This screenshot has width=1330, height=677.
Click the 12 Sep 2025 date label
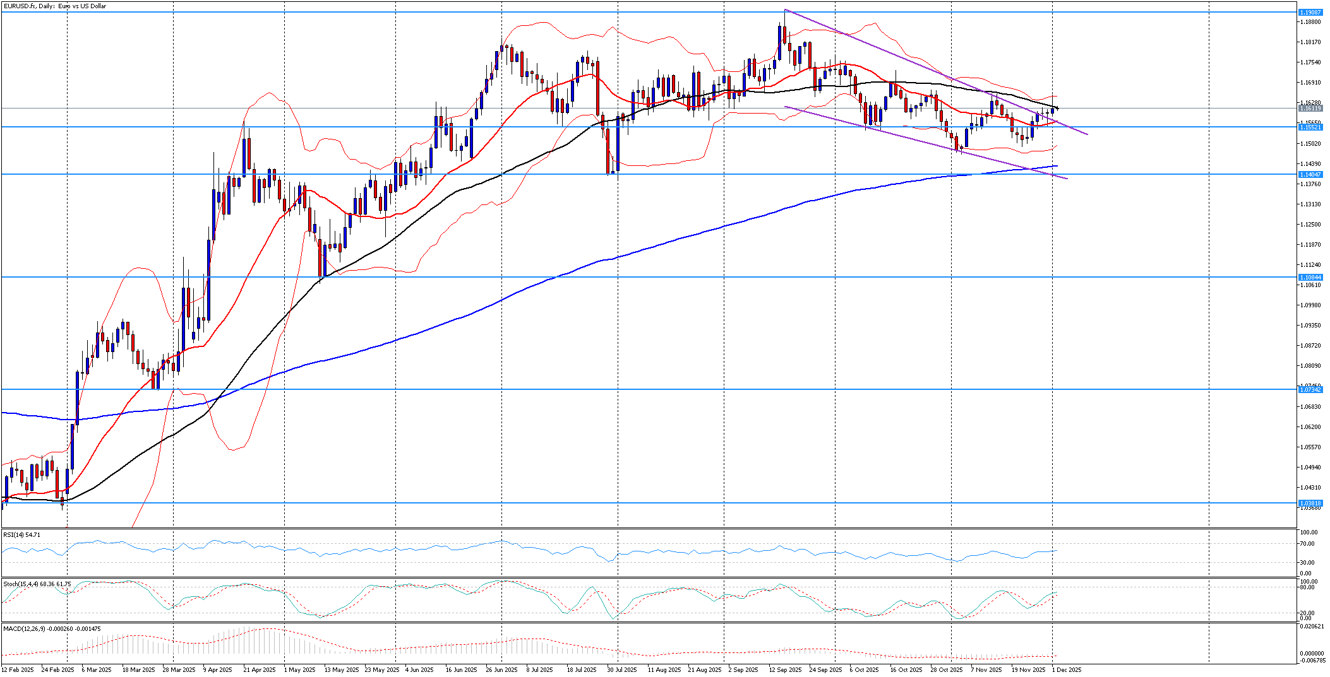785,670
